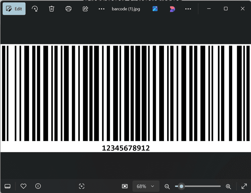Open the Edit image button
251x193 pixels.
coord(14,9)
